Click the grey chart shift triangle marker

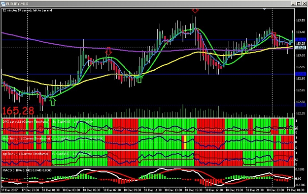click(265, 9)
